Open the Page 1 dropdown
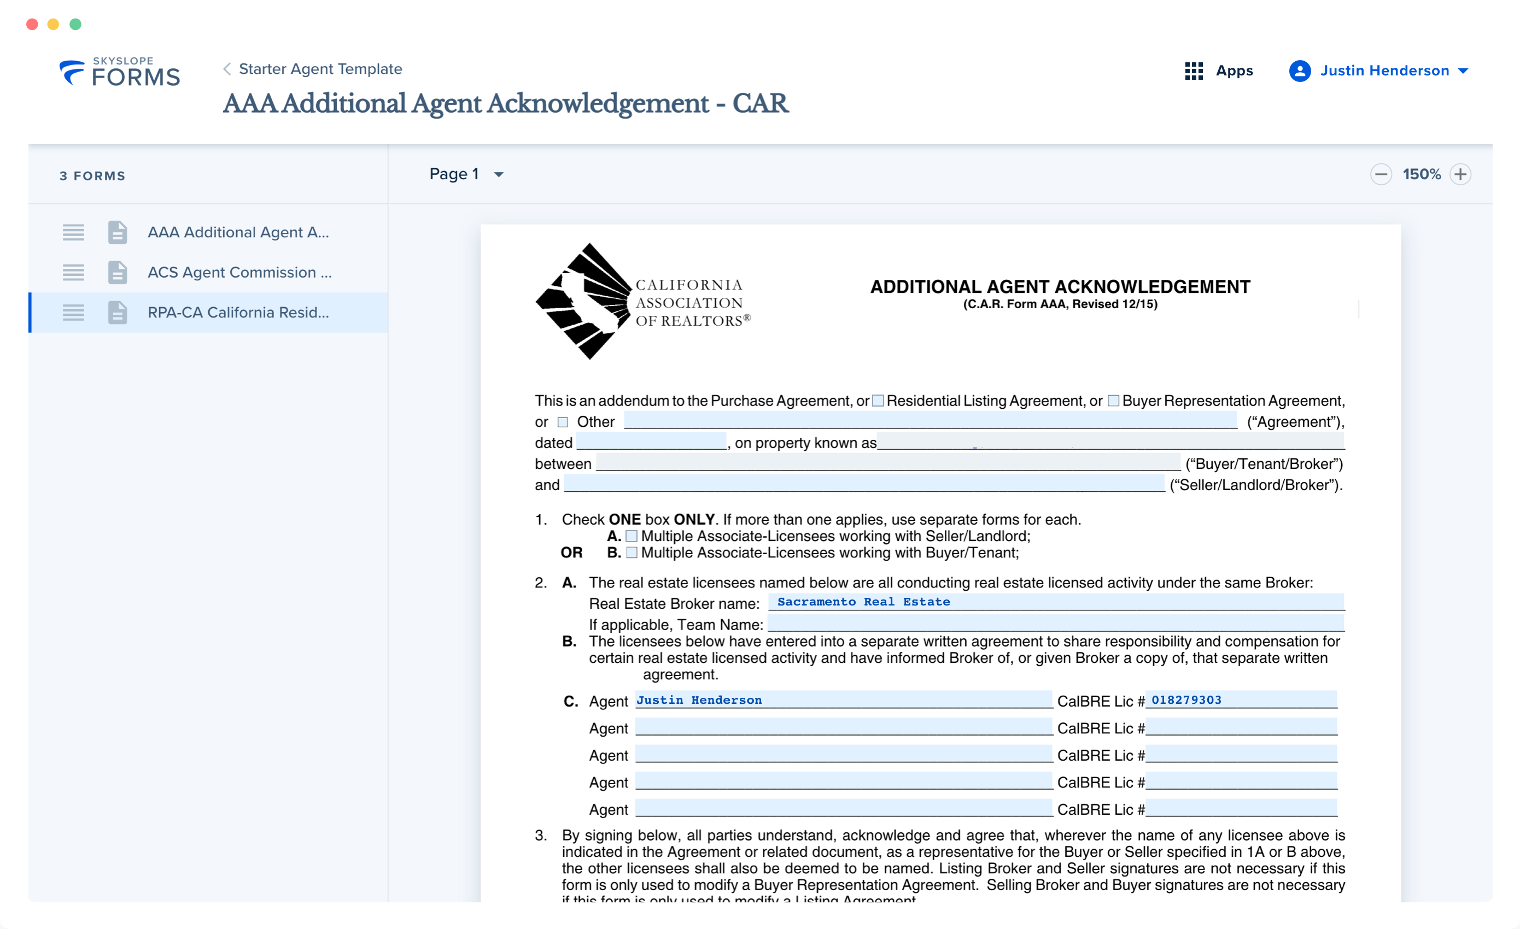1520x929 pixels. [x=466, y=174]
